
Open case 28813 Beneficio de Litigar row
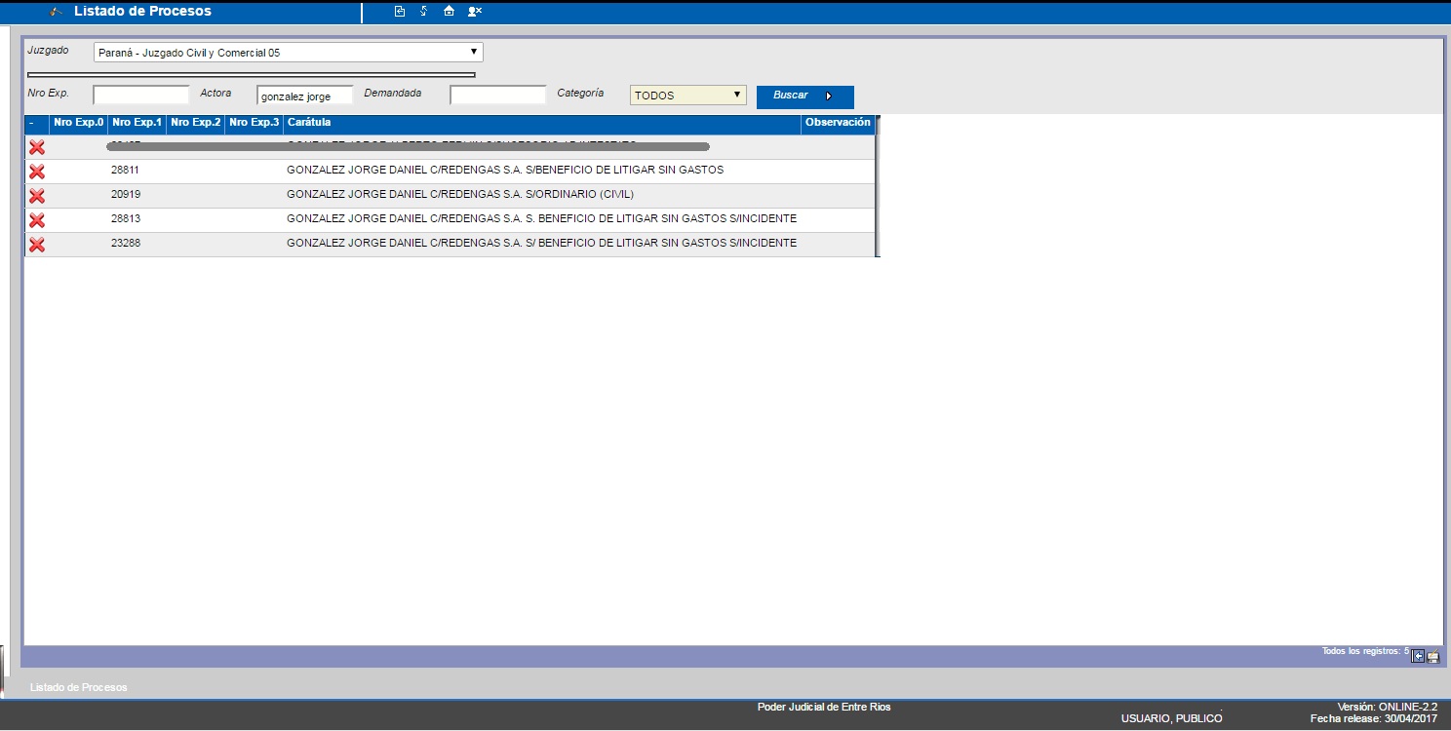(541, 218)
